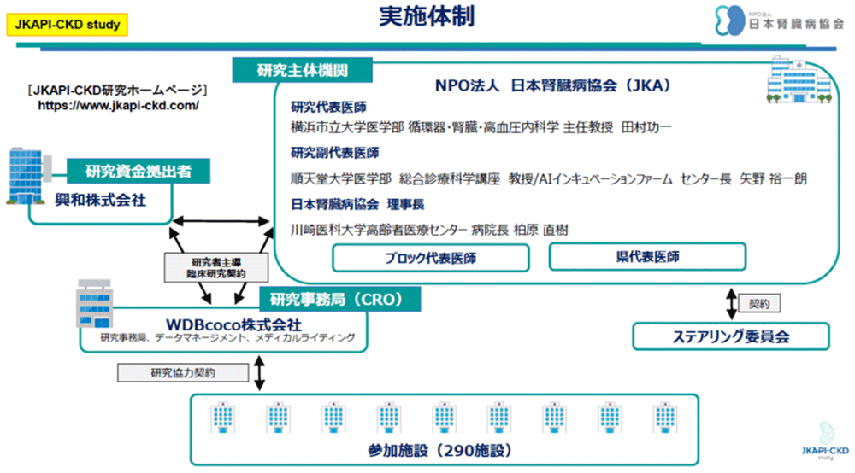Click the 研究副代表医師 heading
The image size is (855, 473).
pyautogui.click(x=335, y=153)
